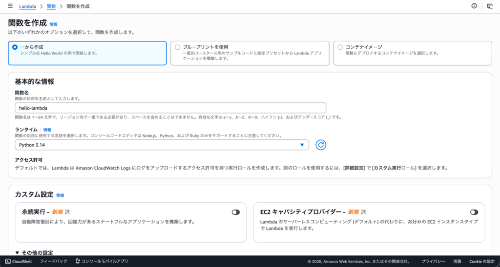Click the 関数を作成 breadcrumb text
500x267 pixels.
coord(78,6)
